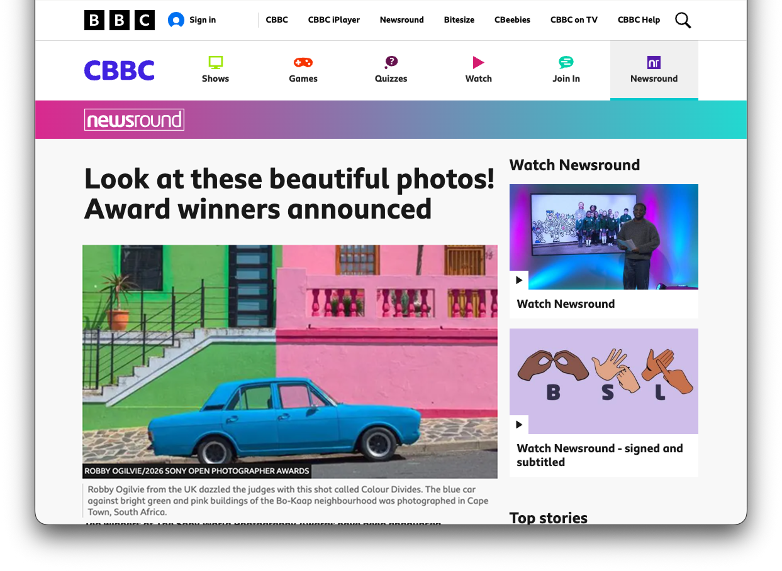Viewport: 782px width, 571px height.
Task: Open the Shows menu label
Action: point(216,79)
